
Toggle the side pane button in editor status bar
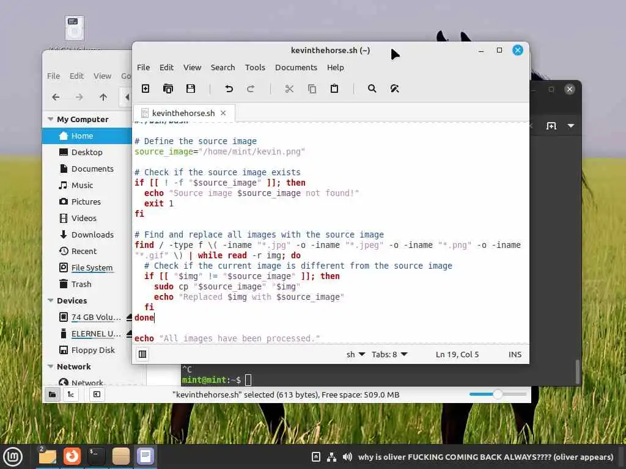(142, 354)
